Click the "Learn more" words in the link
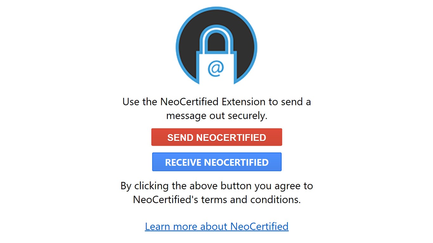The height and width of the screenshot is (243, 433). 168,226
